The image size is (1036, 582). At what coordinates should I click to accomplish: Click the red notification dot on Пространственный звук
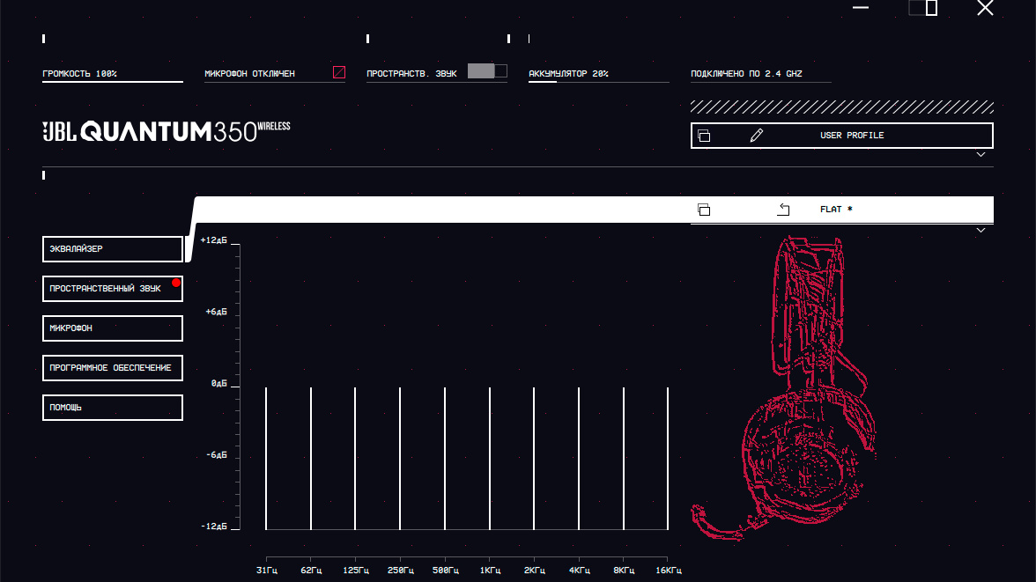[176, 283]
